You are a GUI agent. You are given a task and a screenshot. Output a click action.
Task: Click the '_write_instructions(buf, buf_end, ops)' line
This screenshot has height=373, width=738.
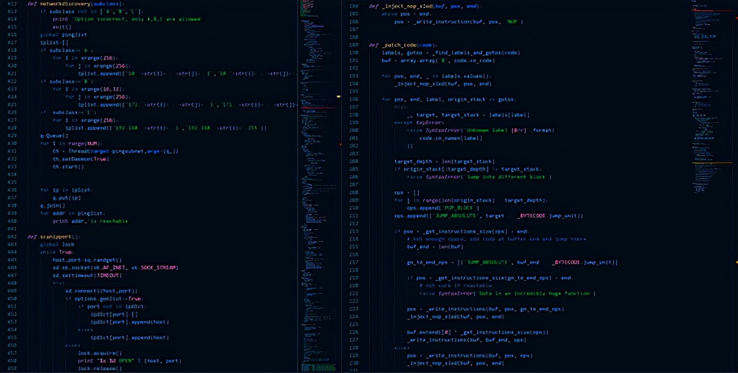(x=466, y=340)
